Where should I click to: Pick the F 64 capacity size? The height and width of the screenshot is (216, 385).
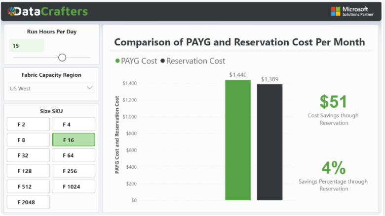(x=74, y=155)
